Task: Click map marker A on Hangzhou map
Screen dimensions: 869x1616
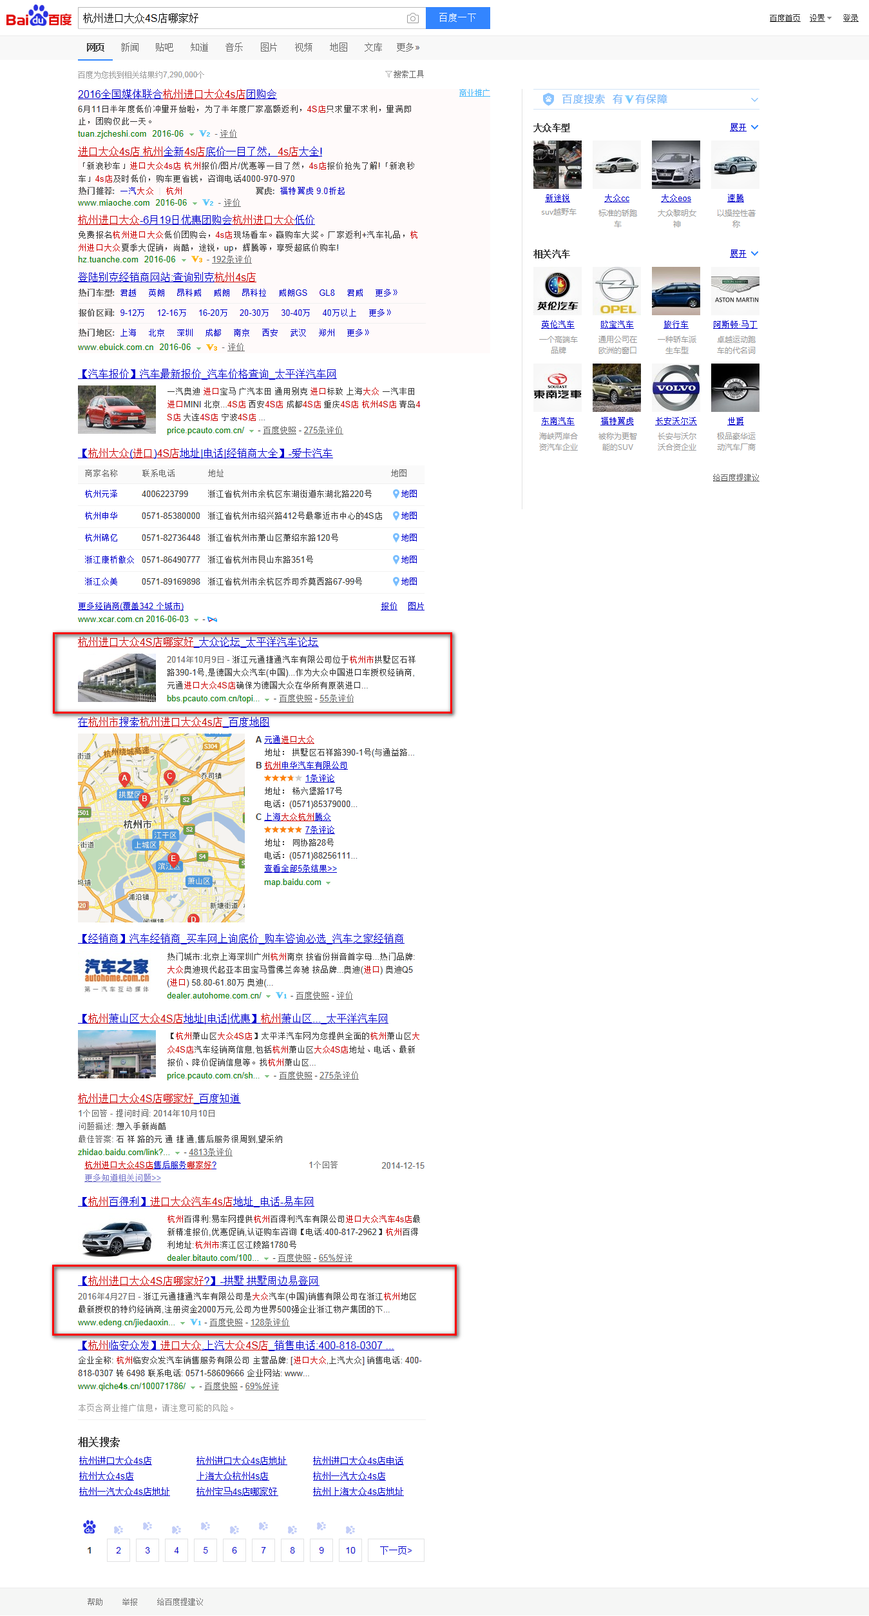Action: point(124,779)
